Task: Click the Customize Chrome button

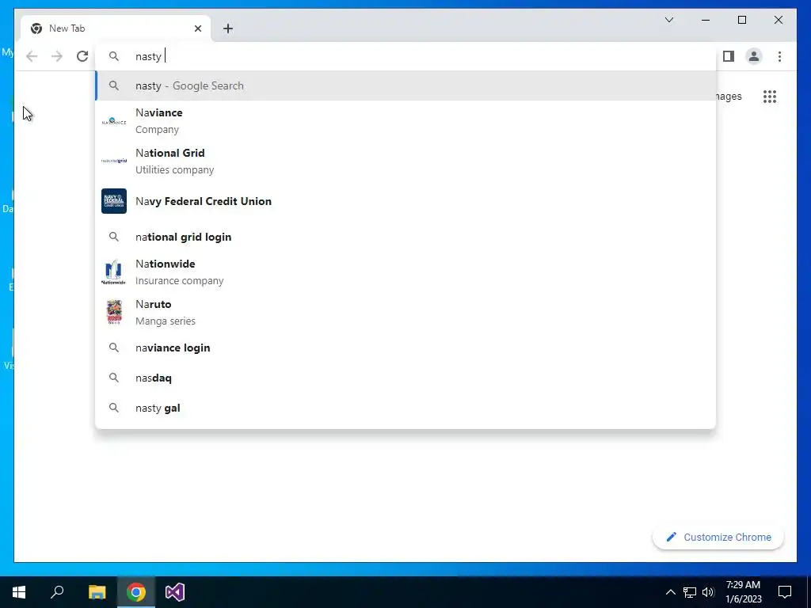Action: click(x=718, y=538)
